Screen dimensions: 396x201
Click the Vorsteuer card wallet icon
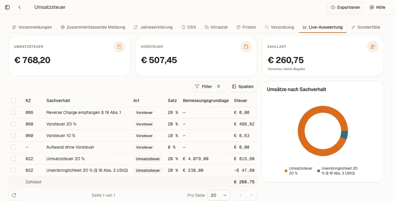pos(246,47)
